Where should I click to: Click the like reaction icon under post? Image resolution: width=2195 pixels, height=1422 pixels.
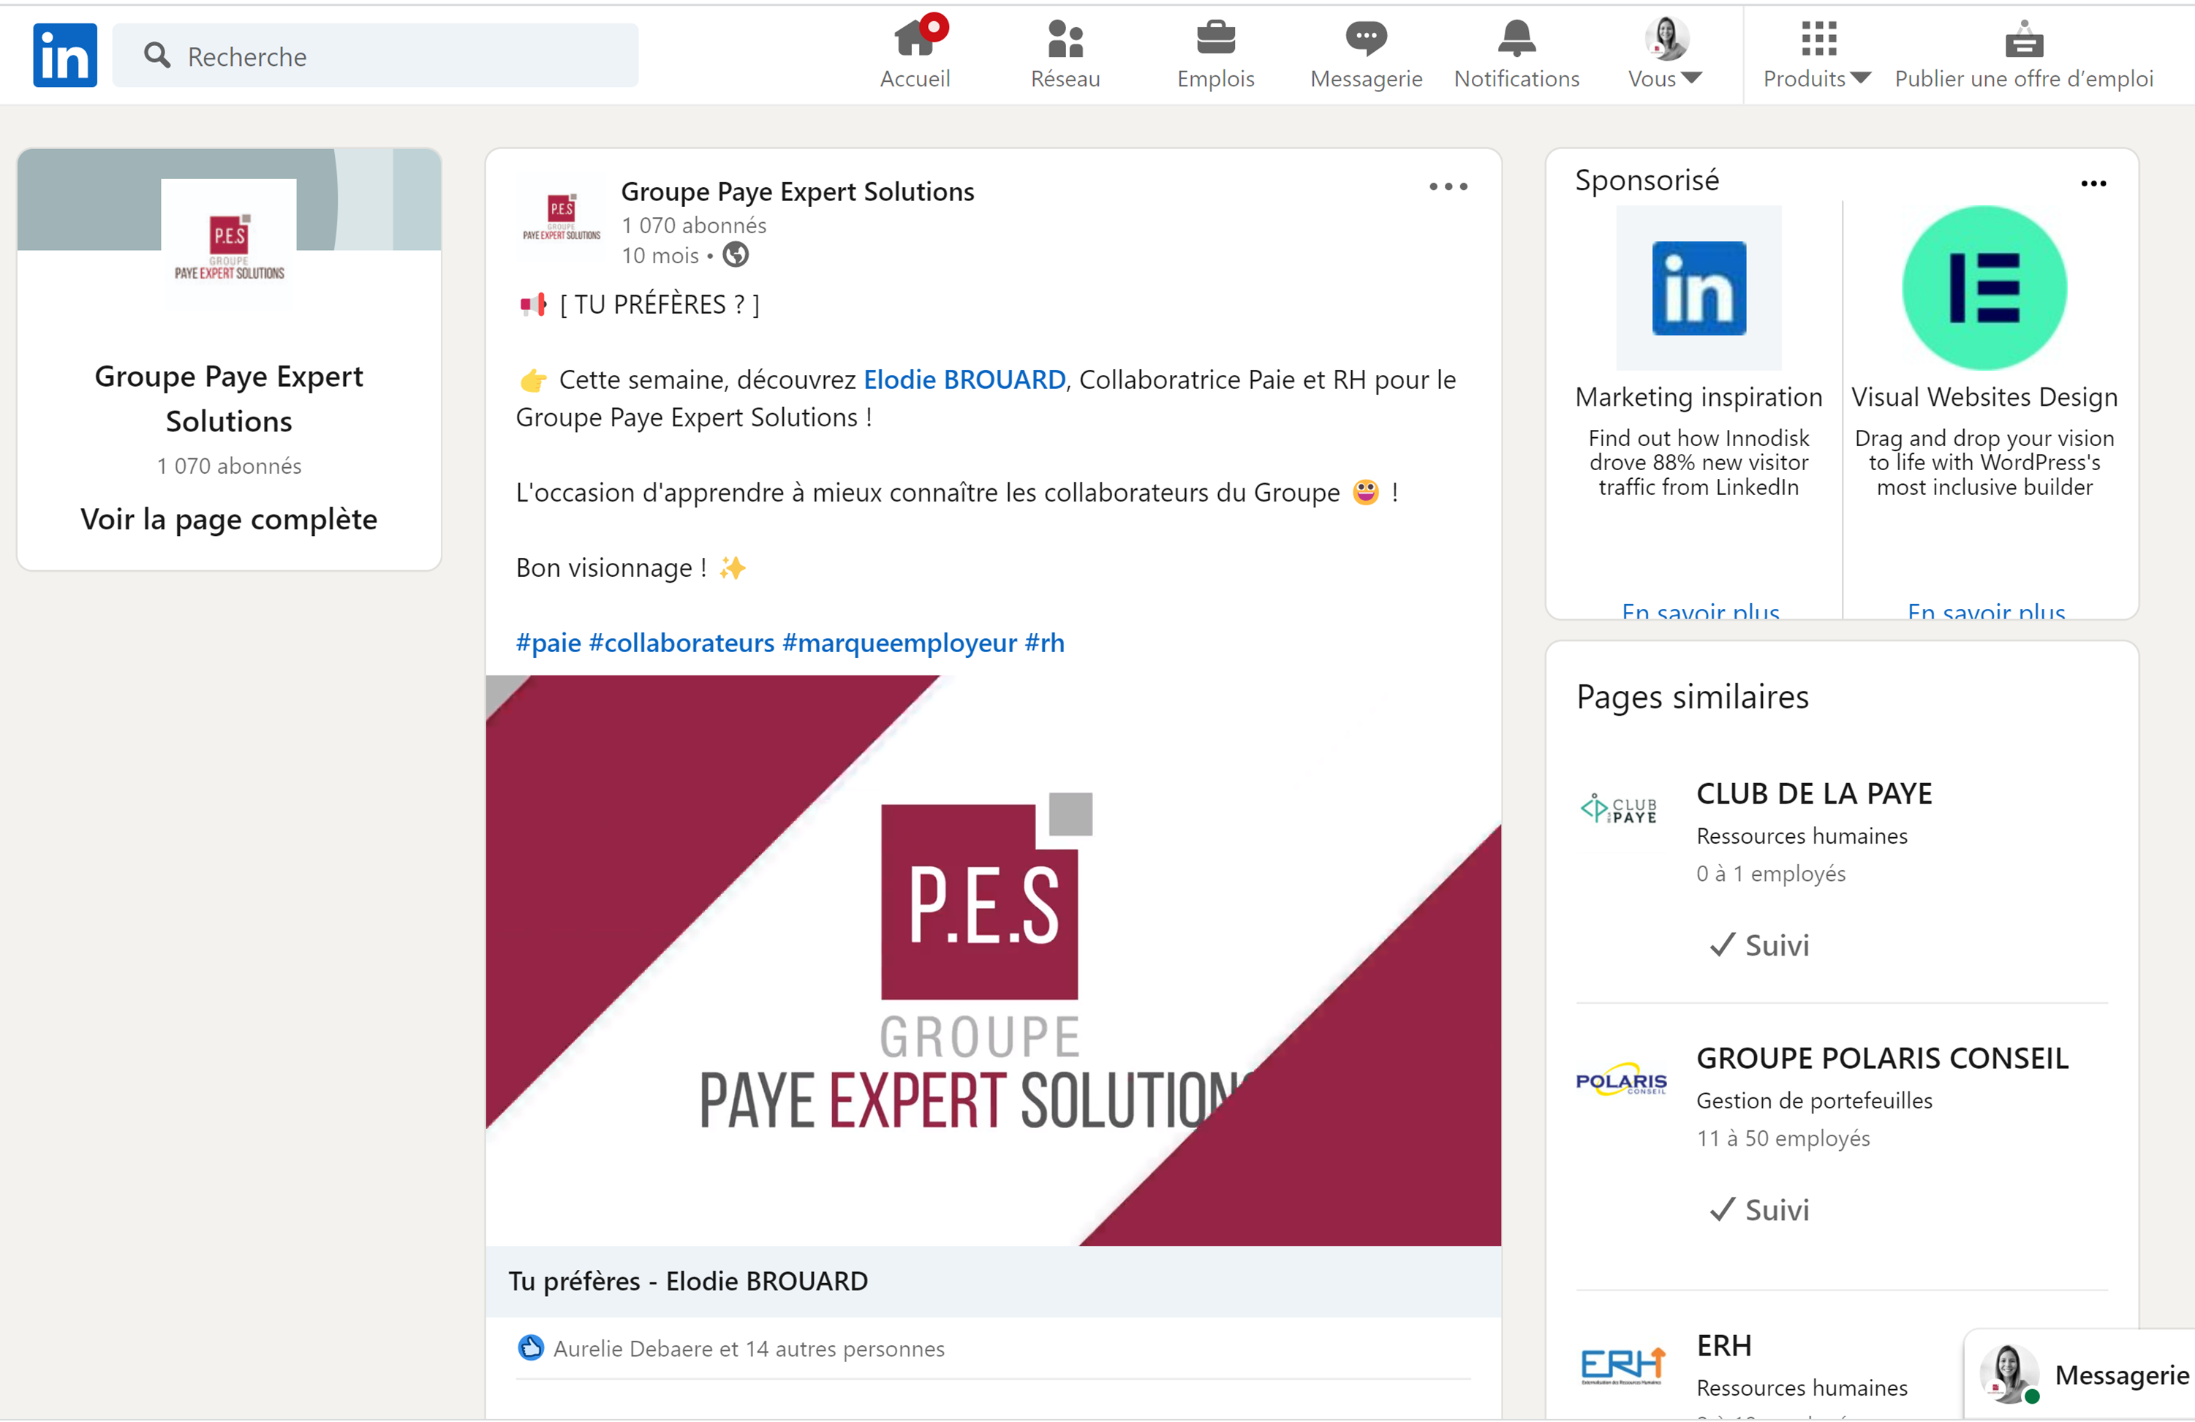point(530,1347)
